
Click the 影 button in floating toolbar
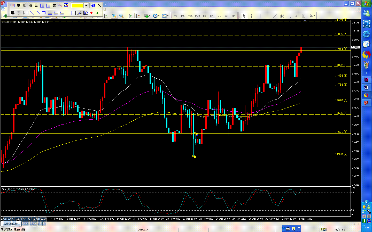point(36,5)
